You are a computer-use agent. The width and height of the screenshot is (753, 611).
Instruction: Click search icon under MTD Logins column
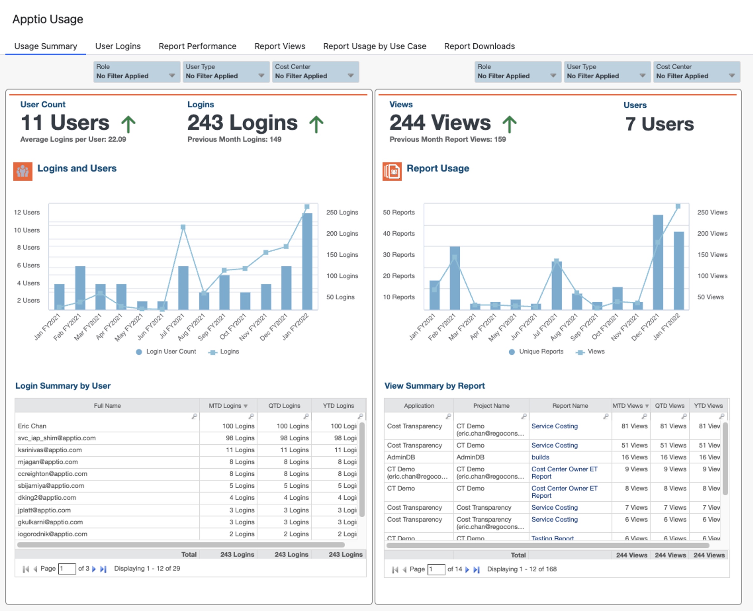click(x=251, y=416)
